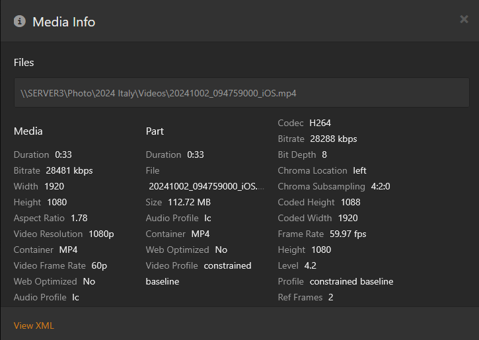The height and width of the screenshot is (340, 479).
Task: Click the Part column heading
Action: point(155,131)
